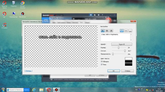Open the CCleaner desktop shortcut
Screen dimensions: 165x92
(x=4, y=26)
